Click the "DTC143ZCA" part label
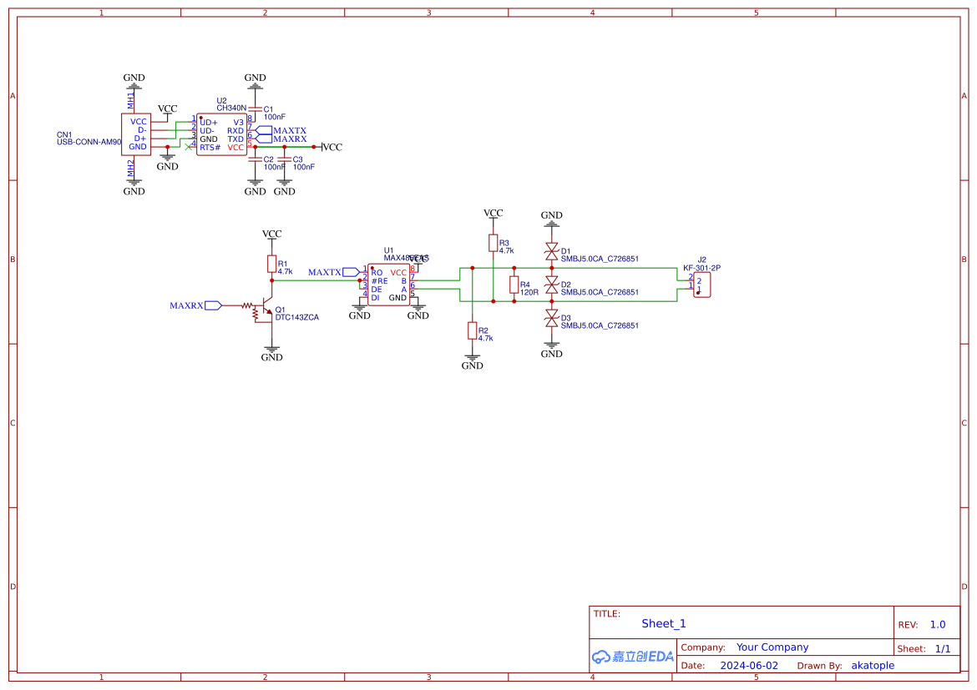The image size is (977, 690). click(x=297, y=318)
